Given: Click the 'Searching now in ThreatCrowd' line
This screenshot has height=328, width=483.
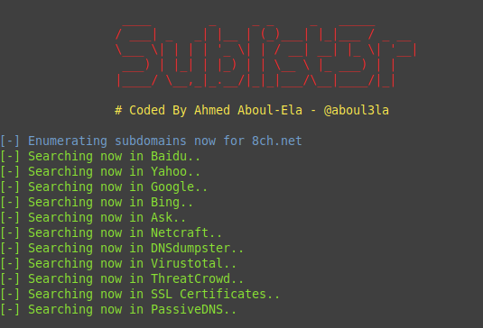Looking at the screenshot, I should click(122, 278).
